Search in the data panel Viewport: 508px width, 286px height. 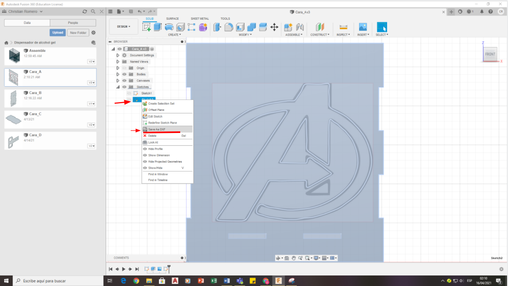(x=93, y=12)
